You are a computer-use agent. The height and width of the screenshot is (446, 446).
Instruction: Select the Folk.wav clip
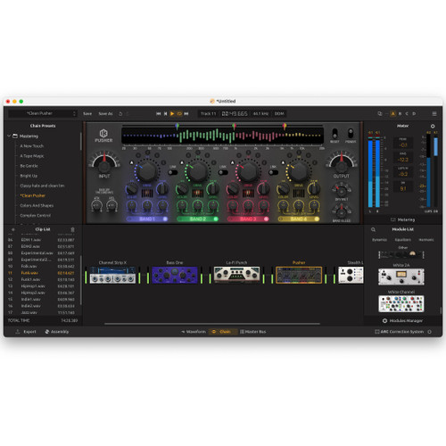tap(42, 266)
